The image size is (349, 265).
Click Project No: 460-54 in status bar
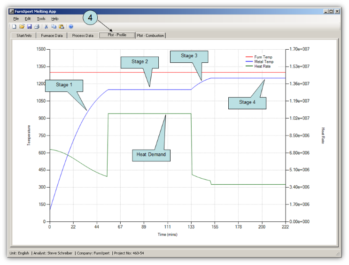(129, 253)
